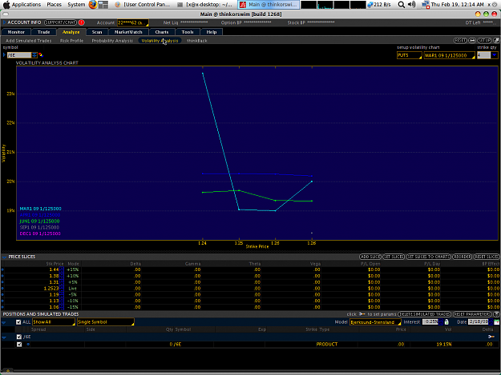
Task: Click the Interest rate input field
Action: (x=430, y=322)
